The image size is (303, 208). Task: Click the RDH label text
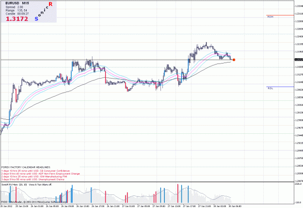coord(270,17)
